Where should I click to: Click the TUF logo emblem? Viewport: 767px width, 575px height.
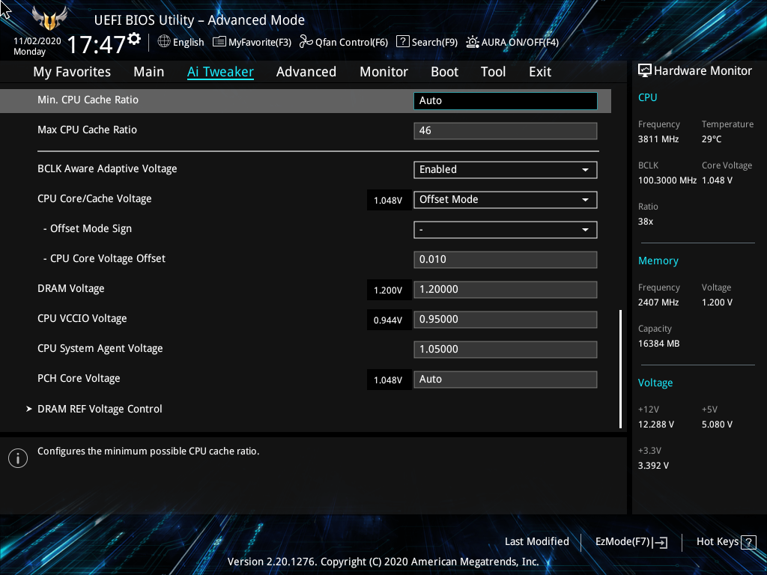point(49,18)
